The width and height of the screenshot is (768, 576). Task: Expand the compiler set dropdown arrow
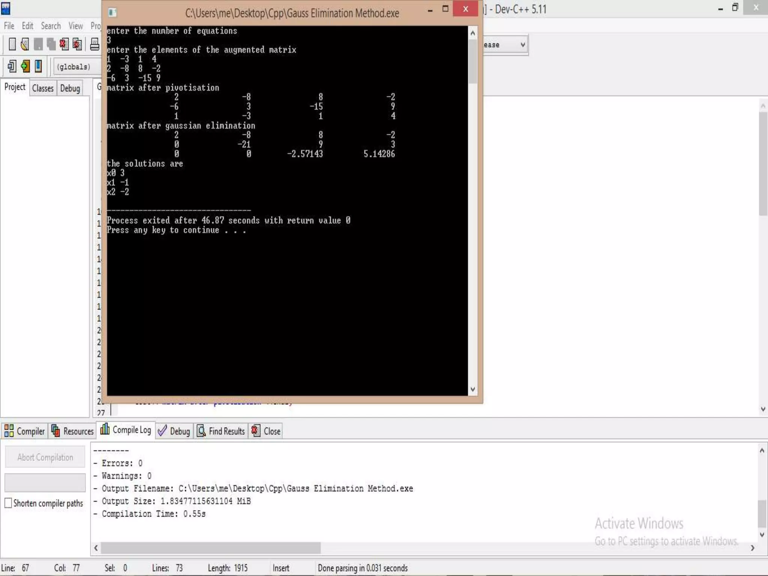[x=523, y=45]
